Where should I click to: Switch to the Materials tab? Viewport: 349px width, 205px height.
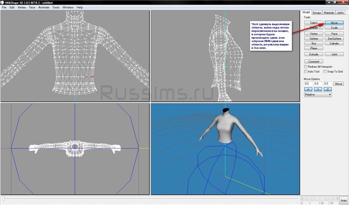329,13
